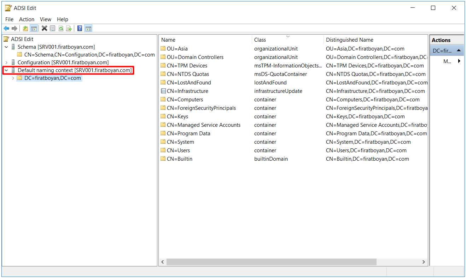
Task: Click the Forward arrow toolbar icon
Action: (14, 29)
